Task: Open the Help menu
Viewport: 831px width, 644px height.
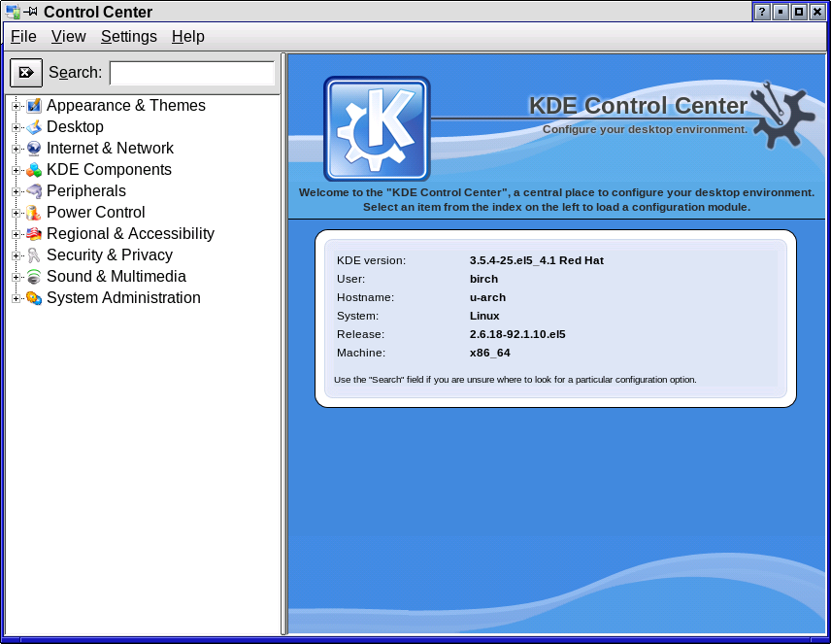Action: 187,37
